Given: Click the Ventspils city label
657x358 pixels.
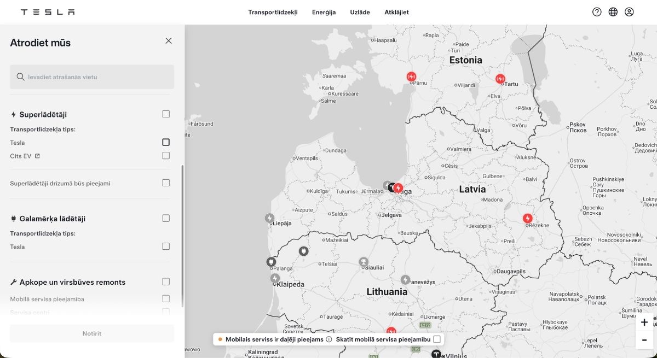Looking at the screenshot, I should click(x=307, y=159).
